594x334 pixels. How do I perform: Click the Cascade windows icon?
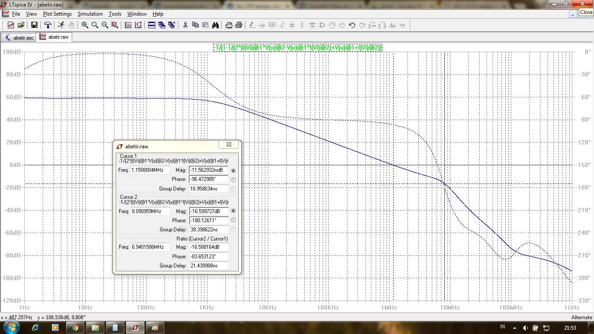point(162,25)
